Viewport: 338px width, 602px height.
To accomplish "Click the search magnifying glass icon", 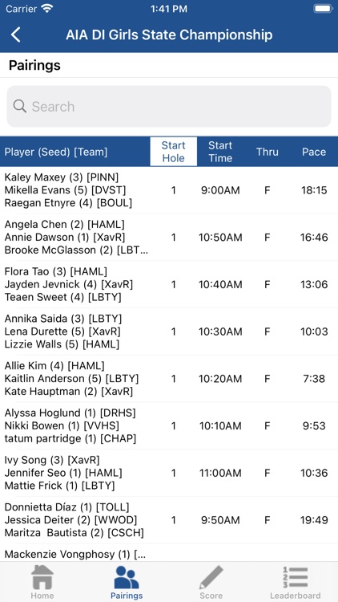I will [19, 106].
